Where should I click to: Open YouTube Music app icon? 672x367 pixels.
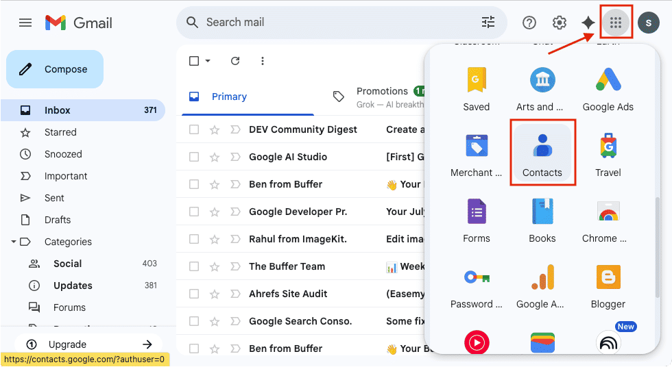(x=476, y=342)
